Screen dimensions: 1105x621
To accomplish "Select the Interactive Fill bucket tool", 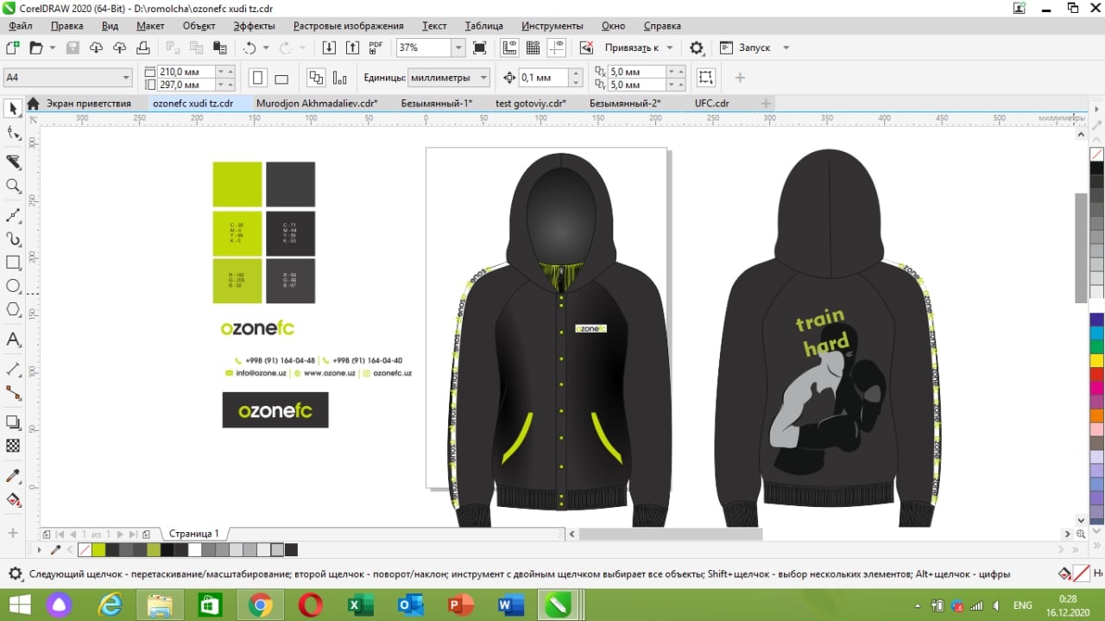I will tap(13, 499).
